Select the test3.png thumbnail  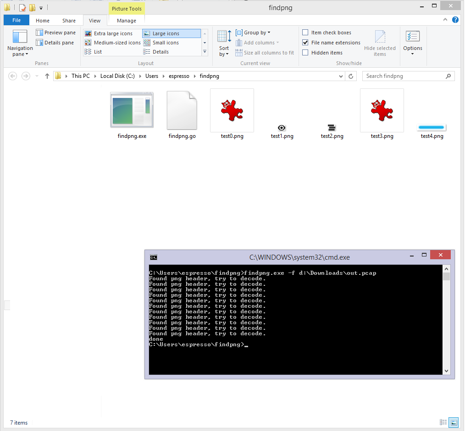tap(382, 110)
